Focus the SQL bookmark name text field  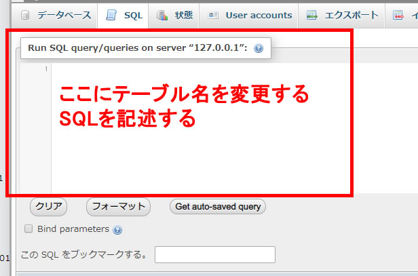tap(214, 254)
